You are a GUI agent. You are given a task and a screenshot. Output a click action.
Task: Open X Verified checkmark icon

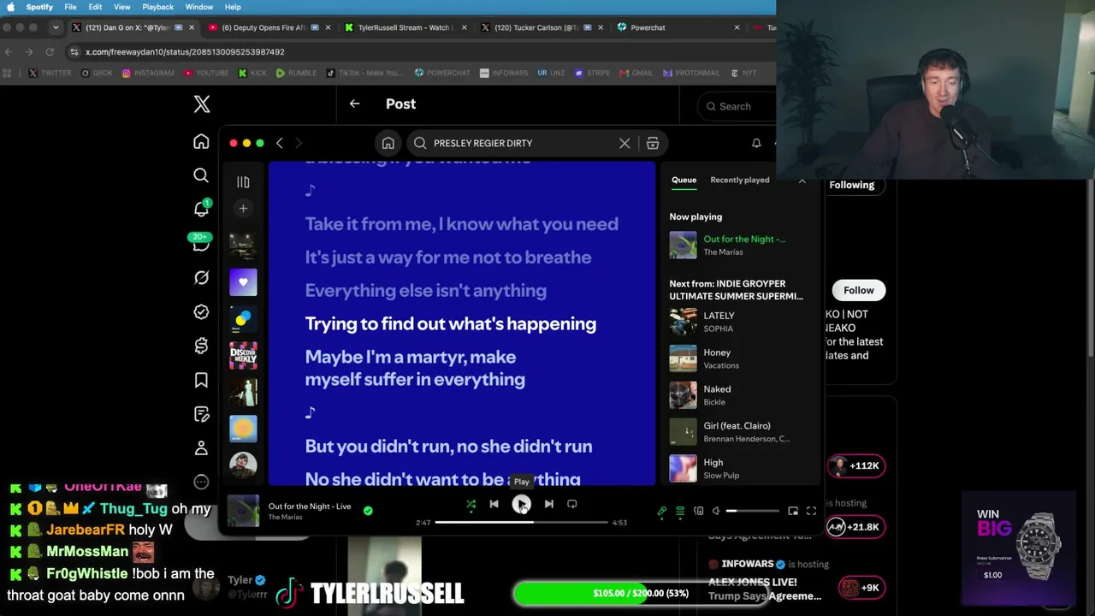(x=201, y=312)
